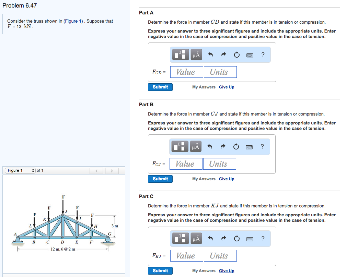347x277 pixels.
Task: Click the reset icon in Part B toolbar
Action: (x=236, y=147)
